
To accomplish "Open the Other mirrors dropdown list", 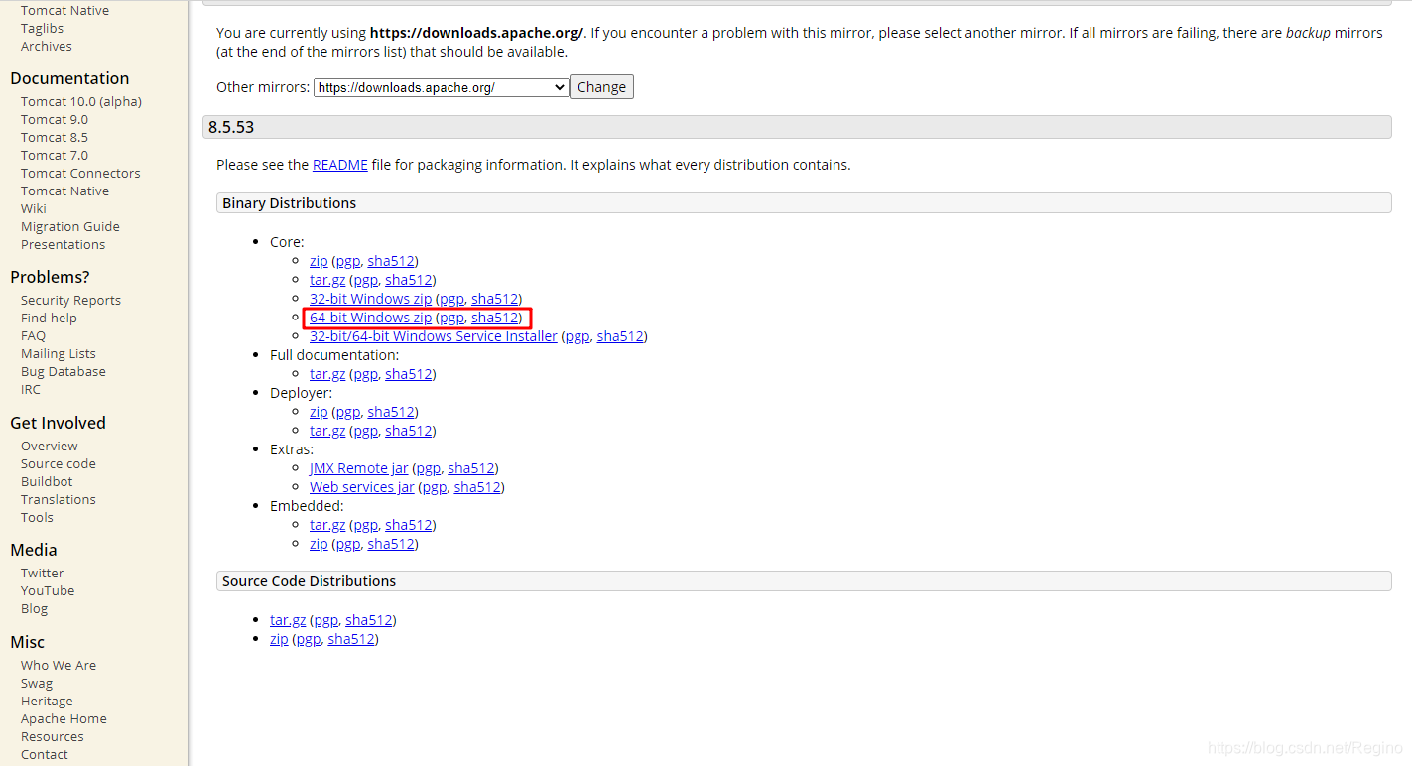I will 441,87.
